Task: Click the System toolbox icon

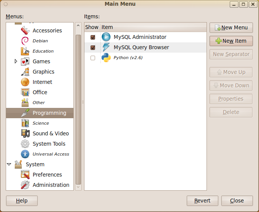Action: (x=18, y=164)
